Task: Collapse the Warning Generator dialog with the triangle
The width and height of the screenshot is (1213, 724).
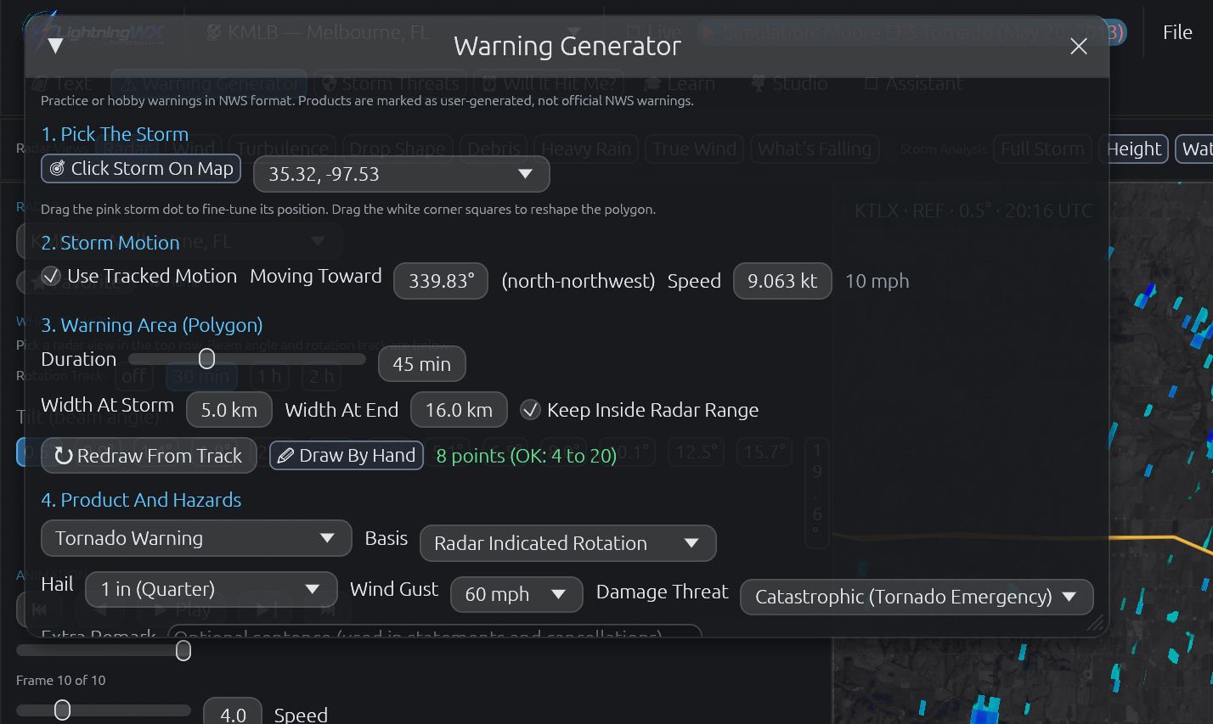Action: [x=55, y=46]
